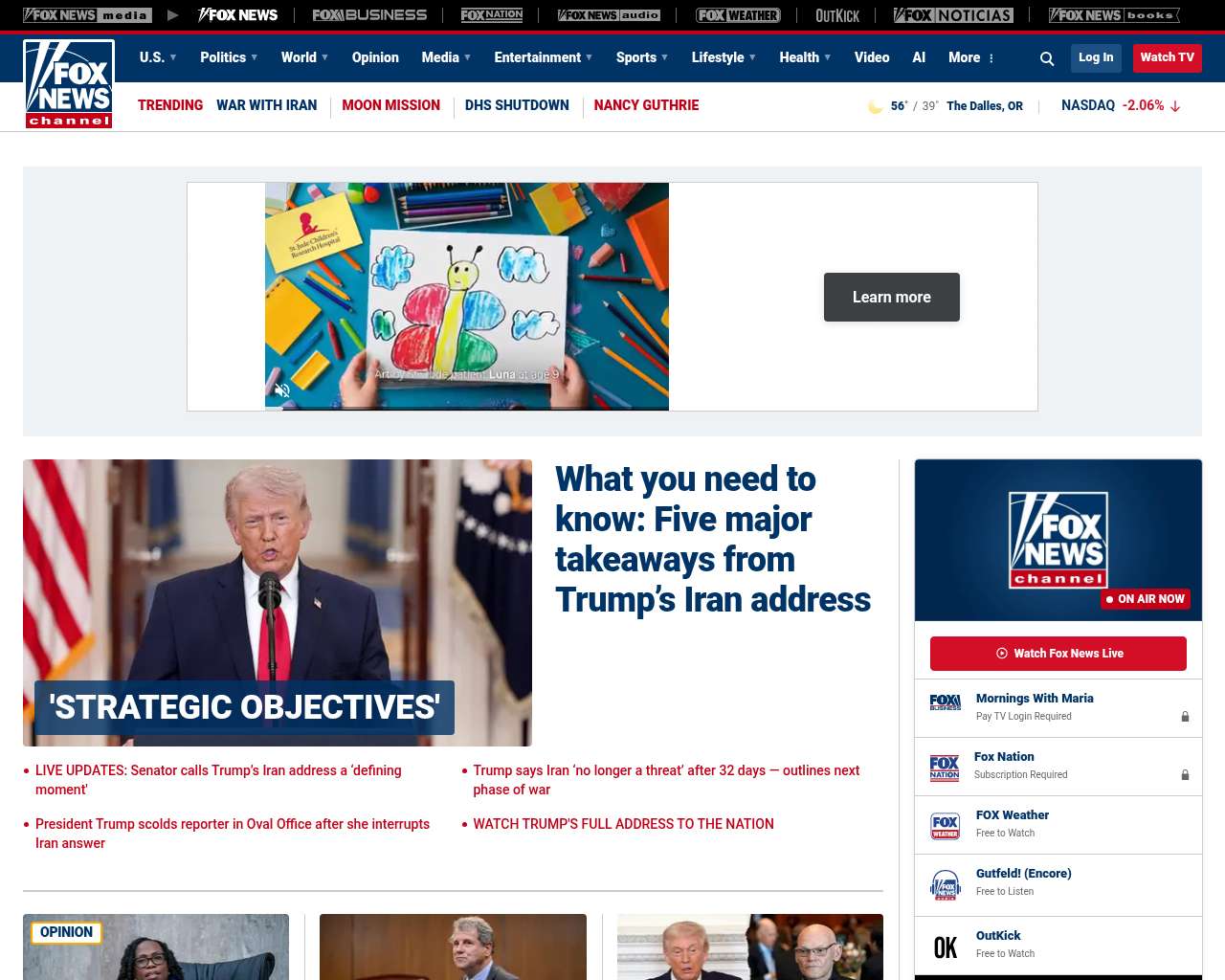Open WATCH TRUMP'S FULL ADDRESS link
Screen dimensions: 1225x980
623,824
